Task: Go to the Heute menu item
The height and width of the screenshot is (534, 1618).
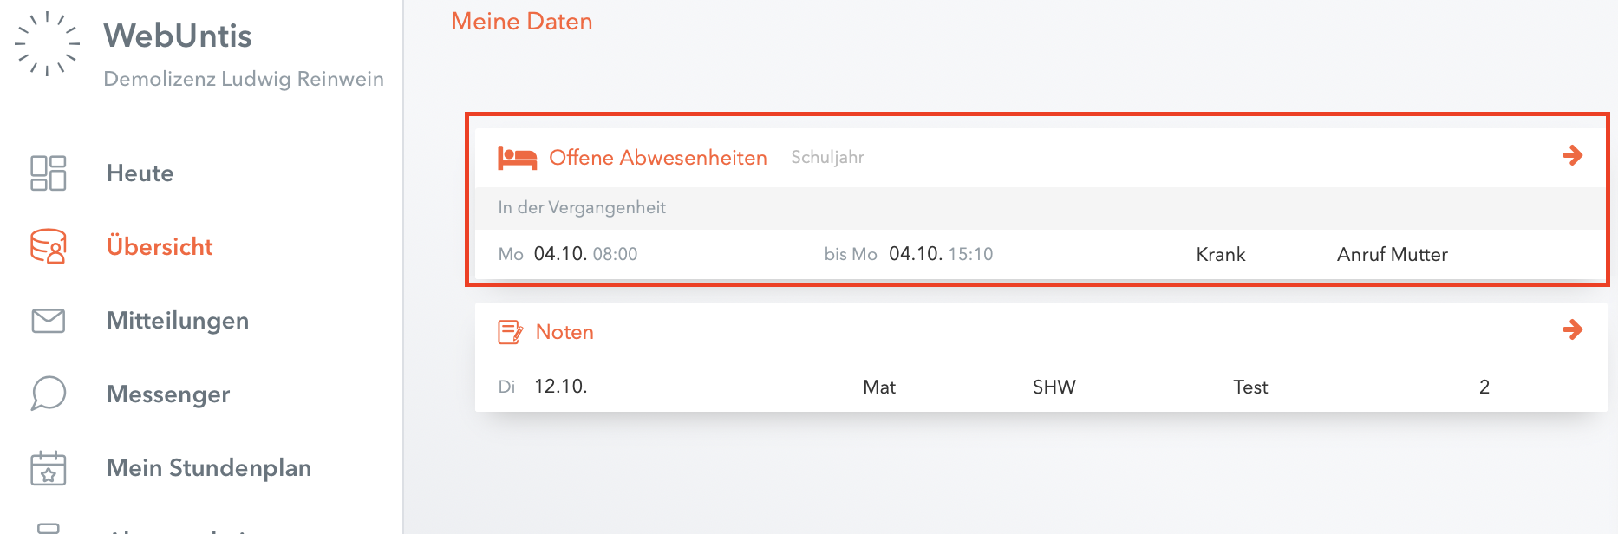Action: click(140, 173)
